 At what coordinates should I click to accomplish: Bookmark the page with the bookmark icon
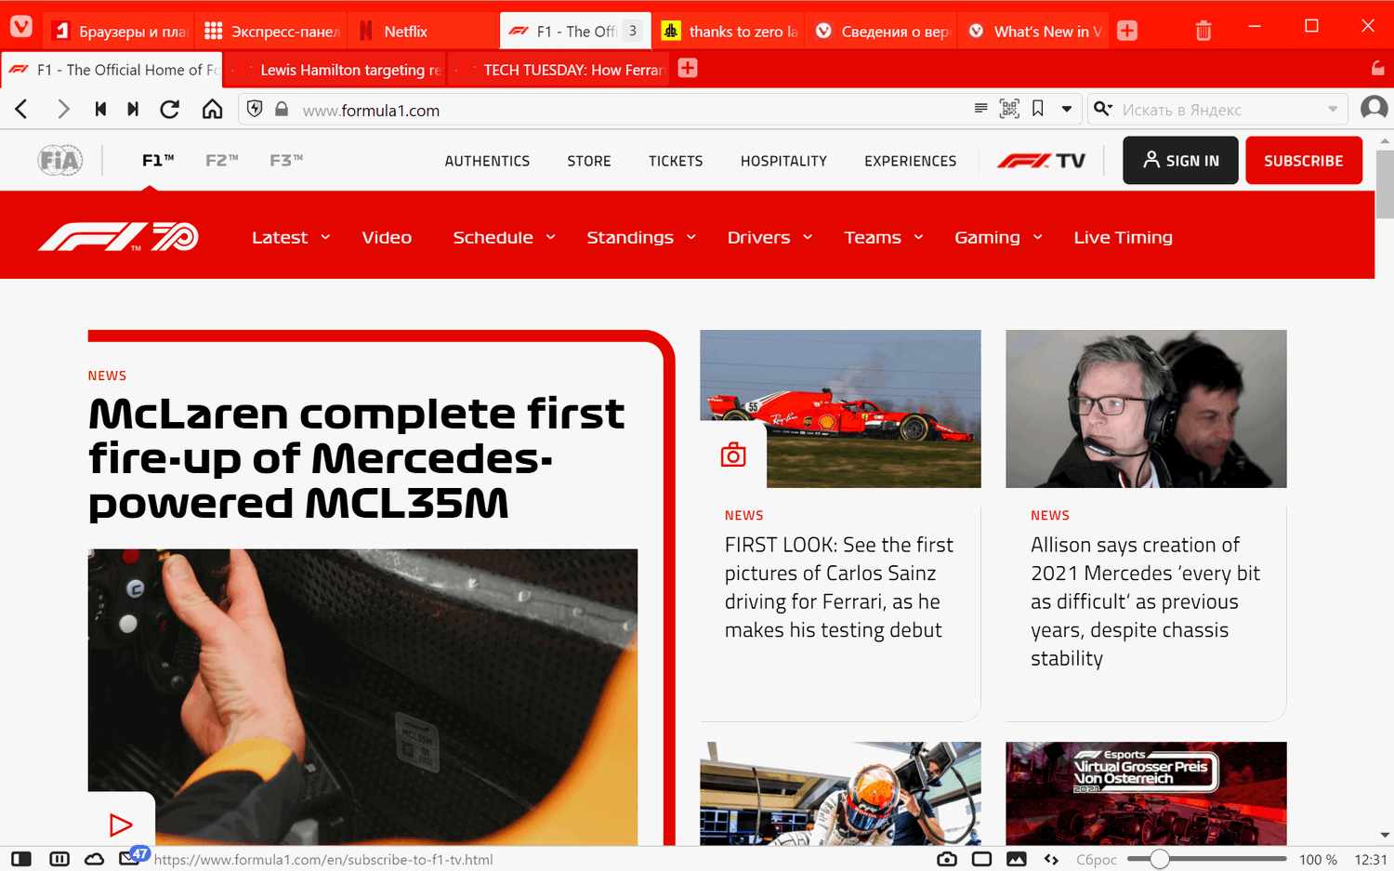point(1038,109)
